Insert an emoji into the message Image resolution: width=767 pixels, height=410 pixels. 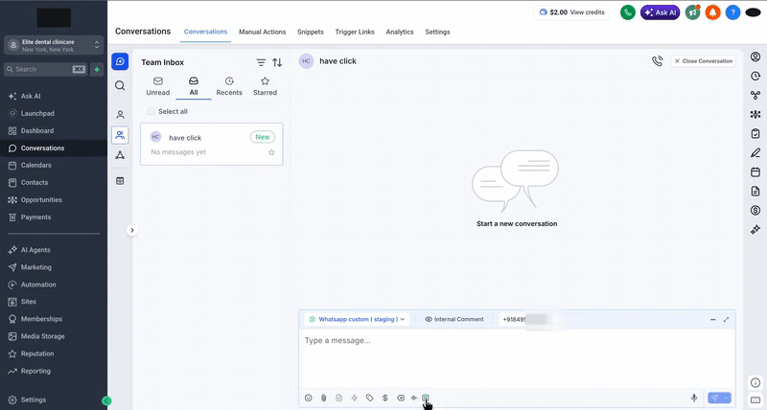(x=308, y=398)
